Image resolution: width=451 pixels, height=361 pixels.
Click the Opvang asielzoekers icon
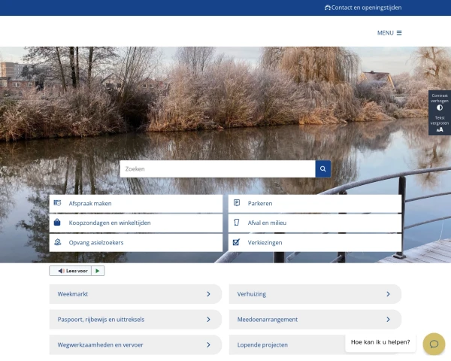57,242
